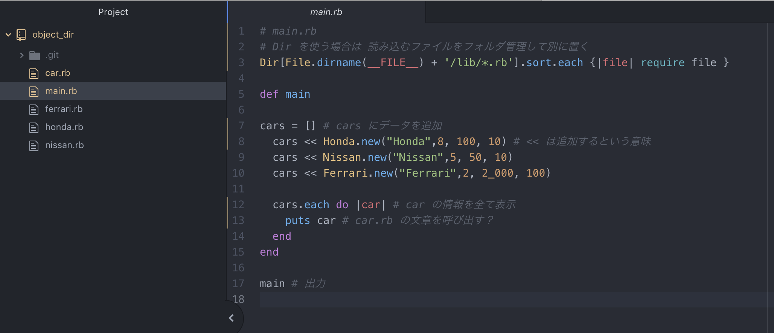Click the object_dir repository icon

(x=21, y=35)
